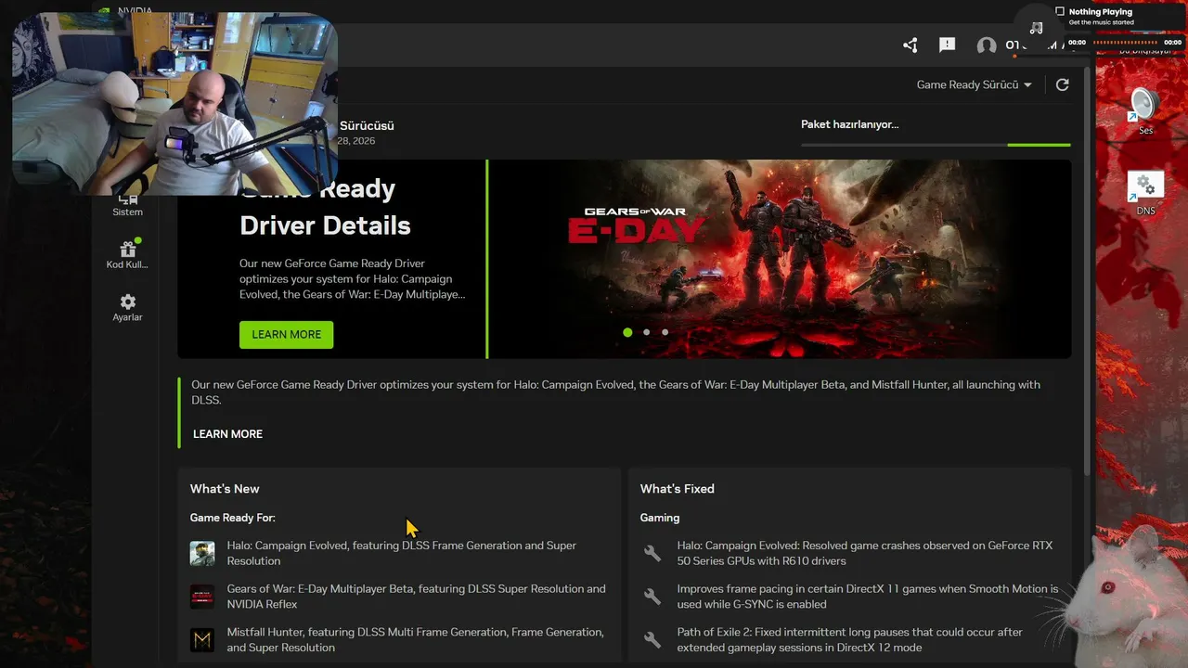Click the Mistfall Hunter game icon
The image size is (1188, 668).
[202, 640]
